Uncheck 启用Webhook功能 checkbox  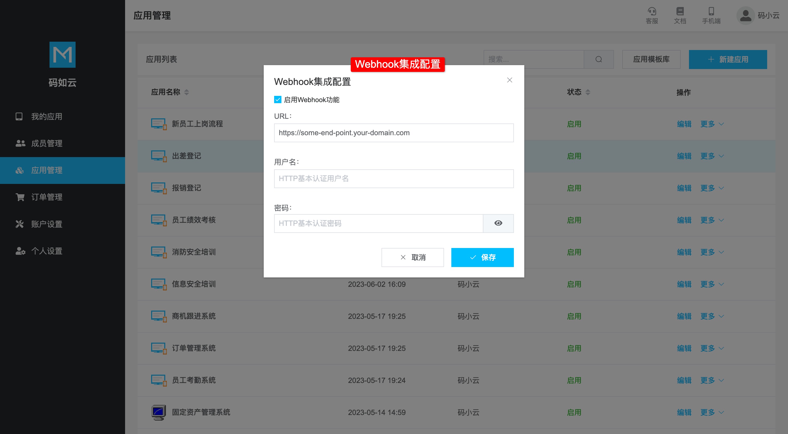tap(278, 100)
